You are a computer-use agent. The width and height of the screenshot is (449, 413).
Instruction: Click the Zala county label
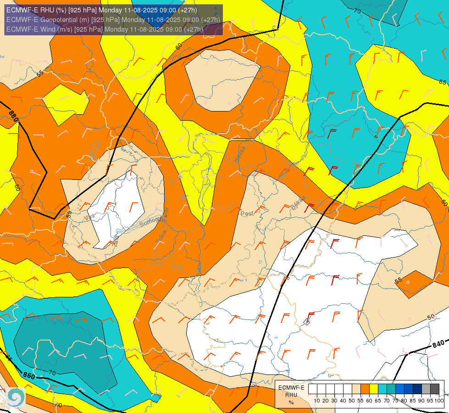pyautogui.click(x=116, y=242)
